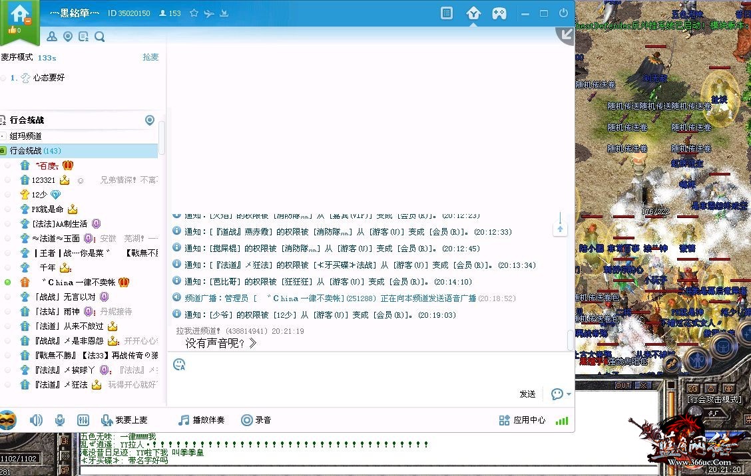The image size is (751, 476).
Task: Collapse the panel with the corner arrow
Action: [x=567, y=35]
